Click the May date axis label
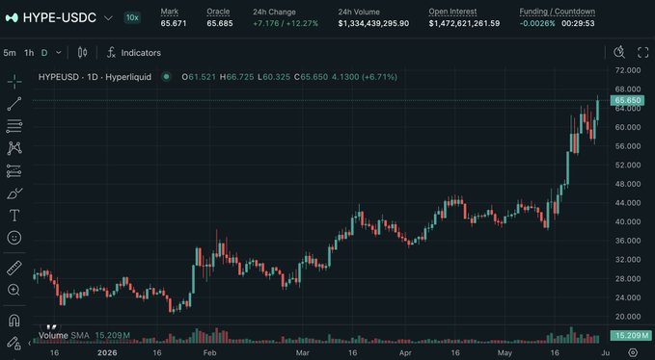 click(x=505, y=352)
